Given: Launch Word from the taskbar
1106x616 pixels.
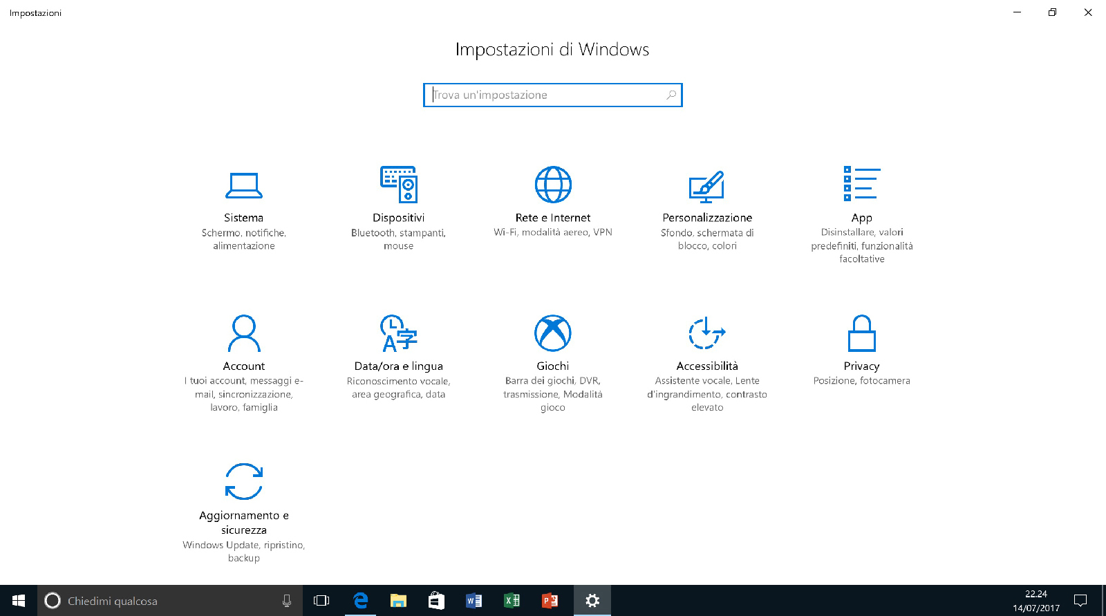Looking at the screenshot, I should (x=474, y=601).
